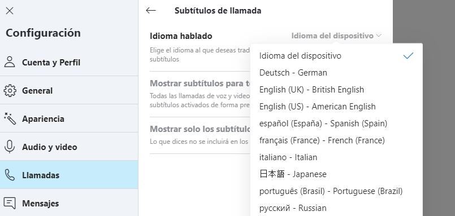Select français (France) - French (France)
This screenshot has height=216, width=455.
pyautogui.click(x=336, y=140)
